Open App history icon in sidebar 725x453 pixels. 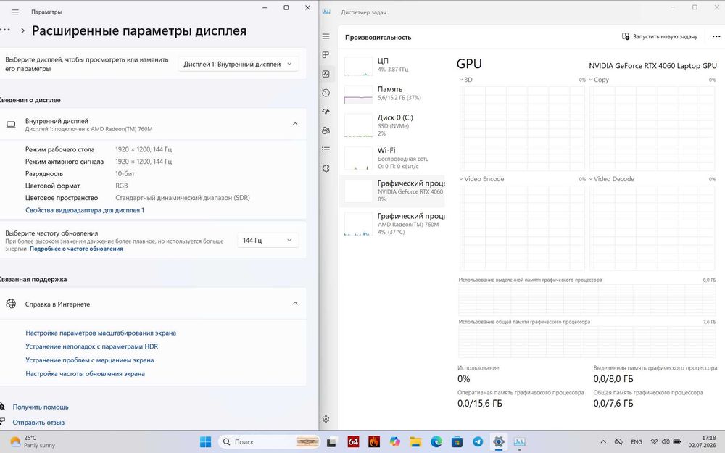[x=326, y=93]
